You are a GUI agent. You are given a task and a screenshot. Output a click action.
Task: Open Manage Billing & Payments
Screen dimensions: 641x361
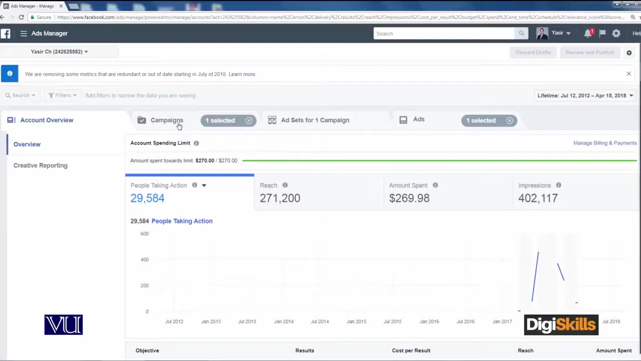tap(605, 143)
